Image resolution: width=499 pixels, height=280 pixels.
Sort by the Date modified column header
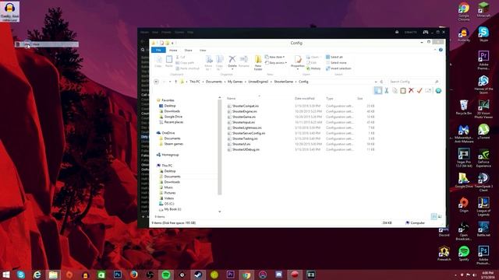(x=305, y=99)
